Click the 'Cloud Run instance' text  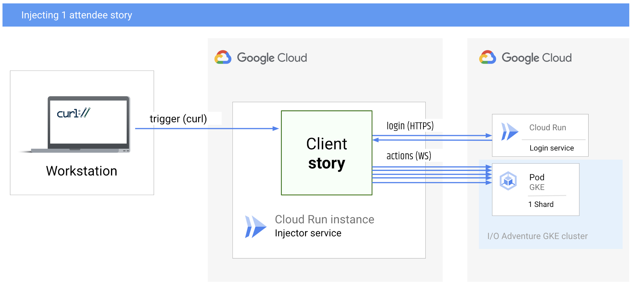pos(324,219)
